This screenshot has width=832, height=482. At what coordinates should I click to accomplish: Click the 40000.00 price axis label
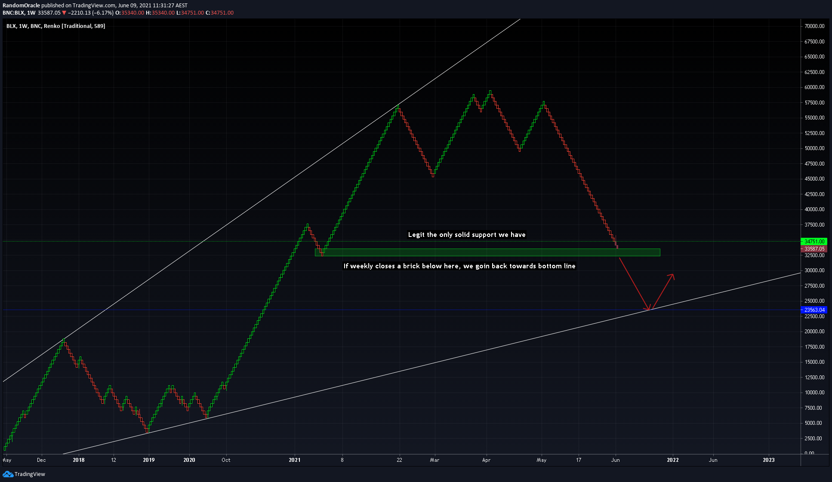[814, 209]
